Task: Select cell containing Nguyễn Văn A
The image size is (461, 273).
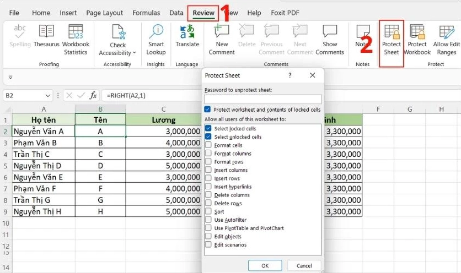Action: click(x=44, y=131)
